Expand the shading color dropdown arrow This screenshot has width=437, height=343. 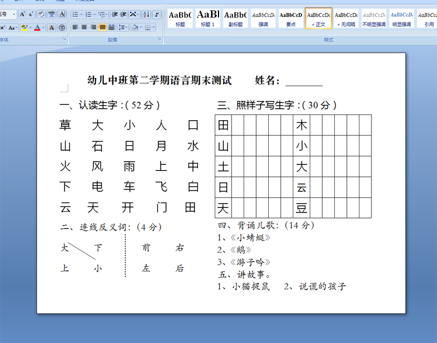click(x=141, y=27)
